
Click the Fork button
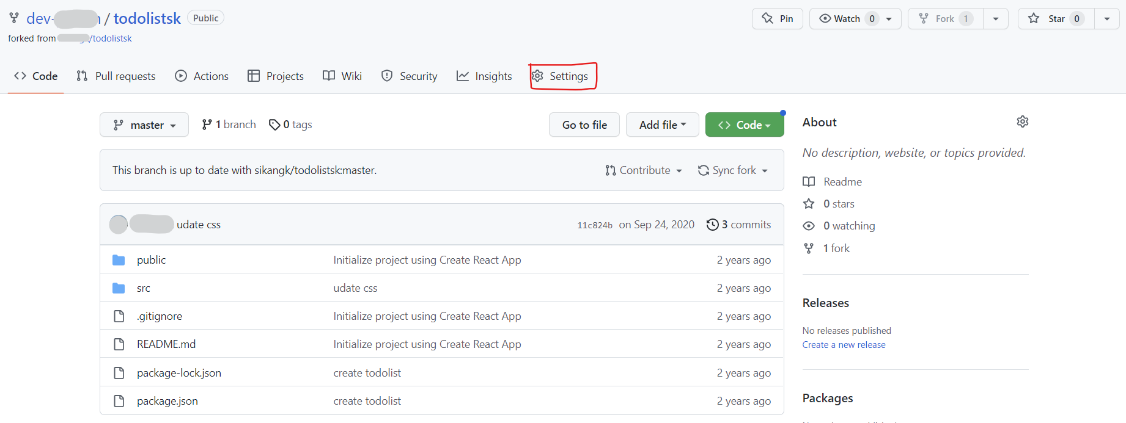click(x=946, y=18)
